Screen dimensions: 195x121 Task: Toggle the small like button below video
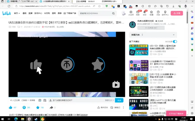pyautogui.click(x=11, y=108)
